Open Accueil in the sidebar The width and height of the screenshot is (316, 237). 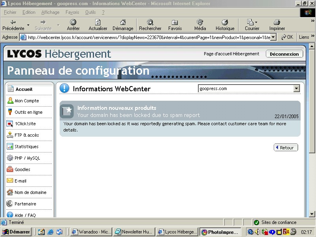click(24, 89)
